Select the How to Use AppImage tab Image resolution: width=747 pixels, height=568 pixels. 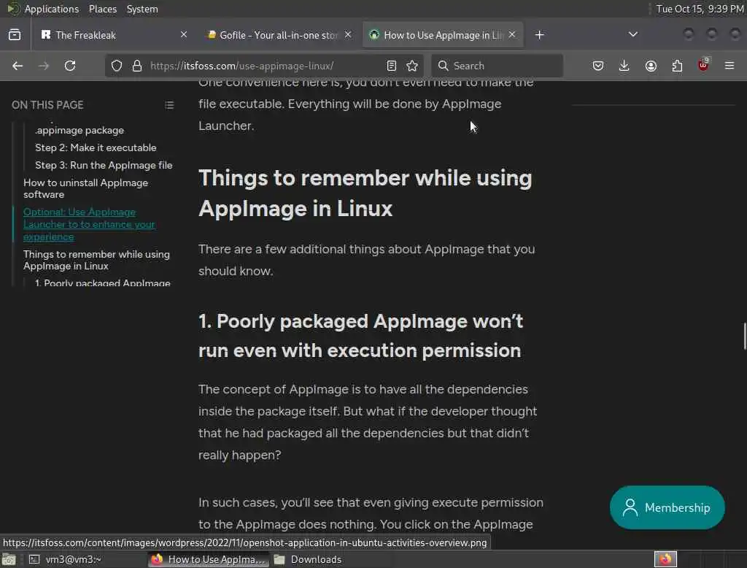[443, 35]
